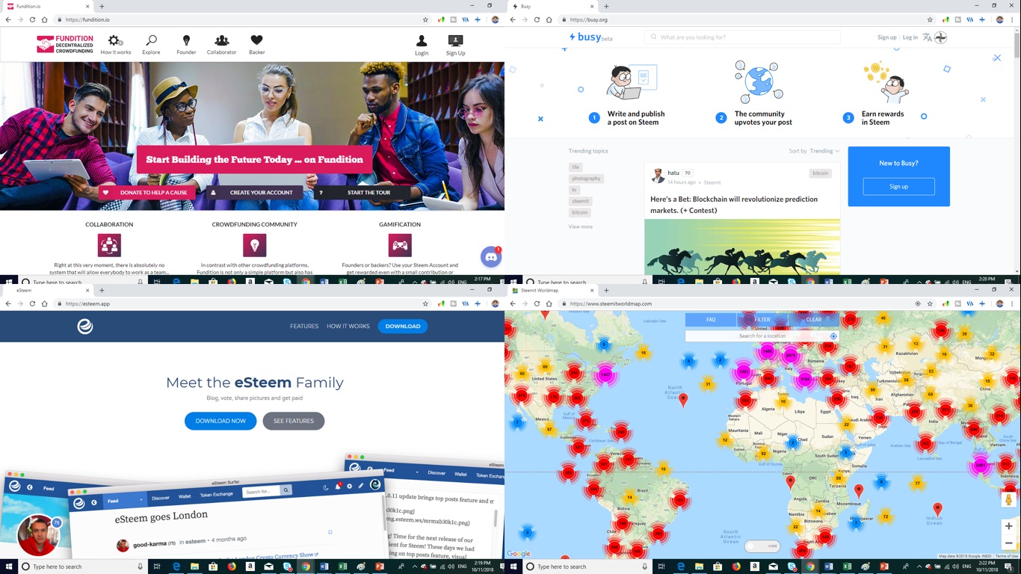Open the Login person icon on Fundition

pyautogui.click(x=422, y=41)
